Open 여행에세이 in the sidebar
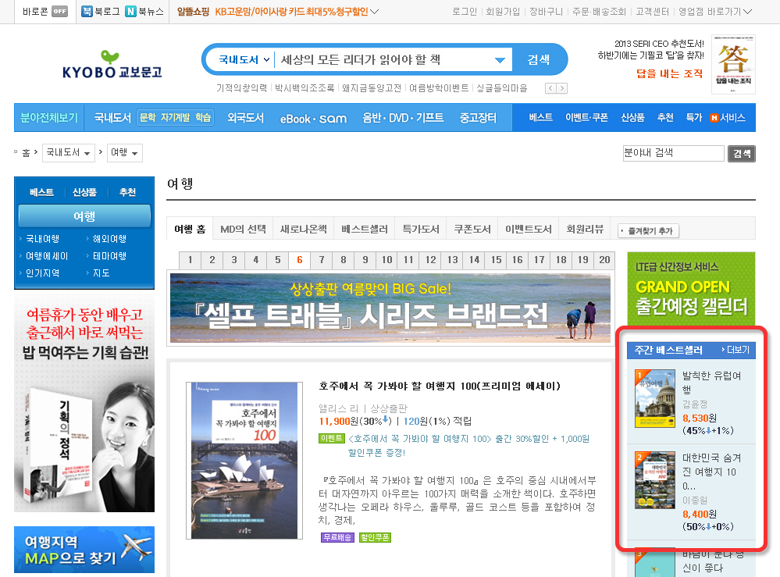The width and height of the screenshot is (780, 577). tap(47, 255)
